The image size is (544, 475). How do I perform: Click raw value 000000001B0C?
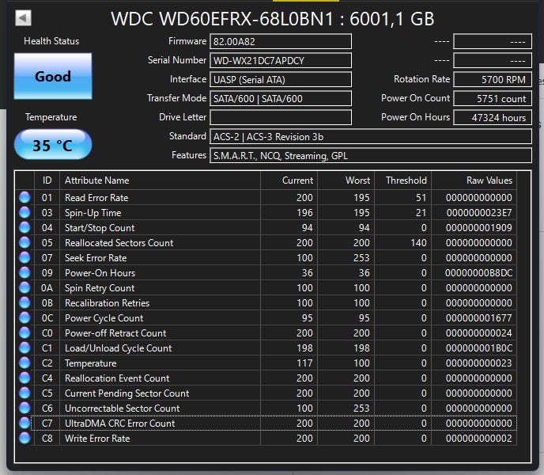(479, 348)
